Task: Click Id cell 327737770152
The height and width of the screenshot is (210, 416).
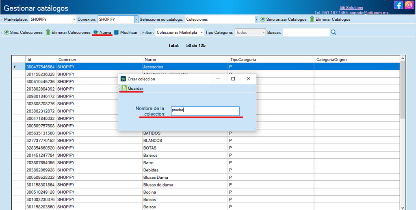Action: 41,141
